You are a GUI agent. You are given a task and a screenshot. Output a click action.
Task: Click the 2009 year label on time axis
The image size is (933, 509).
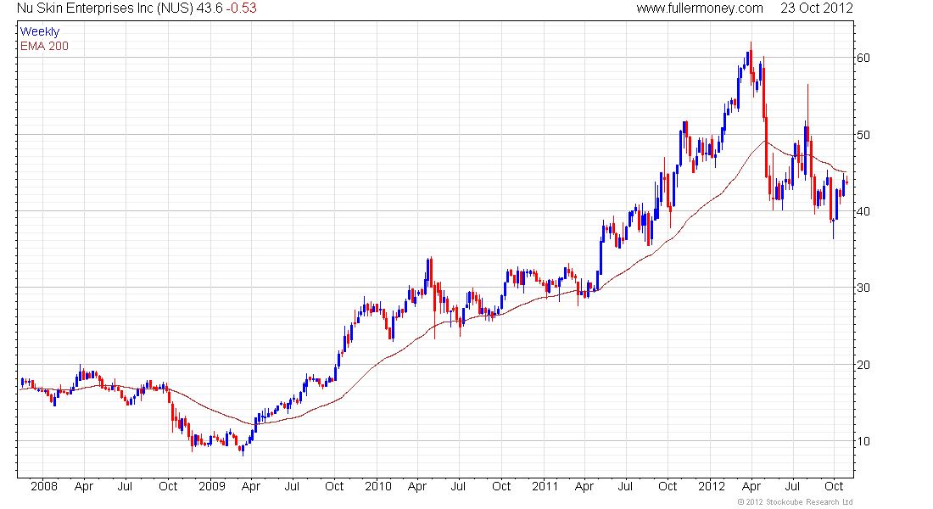212,486
